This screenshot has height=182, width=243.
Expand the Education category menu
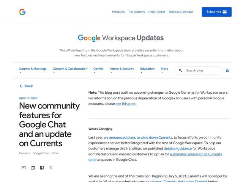147,69
